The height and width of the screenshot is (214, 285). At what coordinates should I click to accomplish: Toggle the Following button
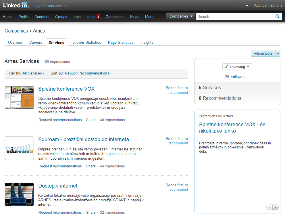click(x=237, y=67)
